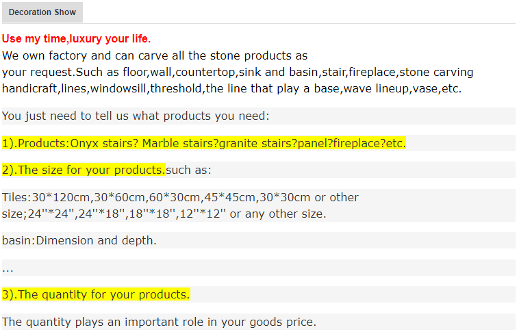Click the word 'vase' in the paragraph
This screenshot has width=519, height=332.
tap(425, 88)
